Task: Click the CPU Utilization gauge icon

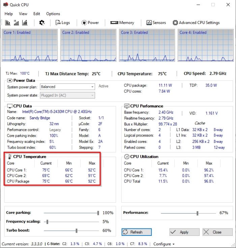Action: 127,156
